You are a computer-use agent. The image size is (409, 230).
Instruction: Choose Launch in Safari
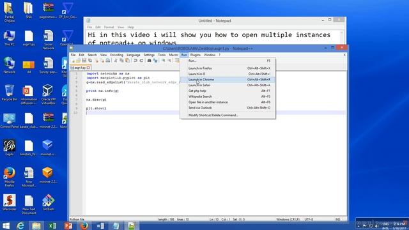tap(228, 85)
